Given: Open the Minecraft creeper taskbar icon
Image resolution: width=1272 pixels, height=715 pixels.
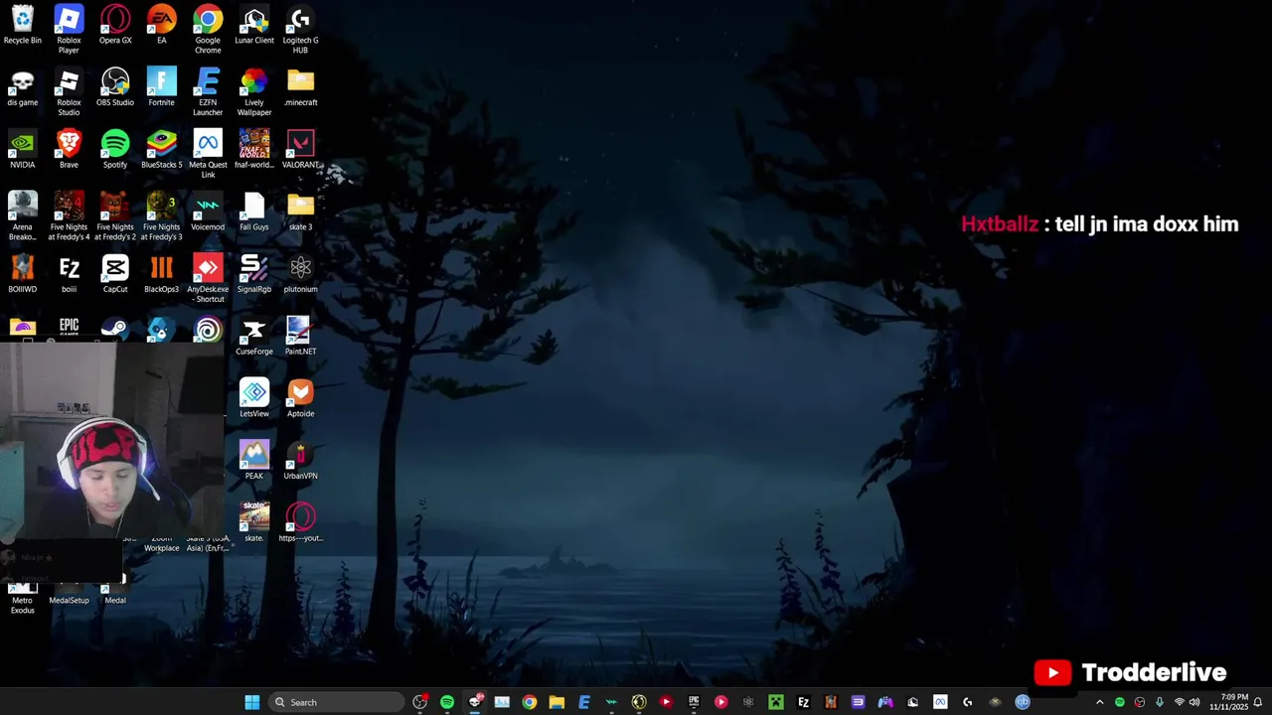Looking at the screenshot, I should pos(776,702).
